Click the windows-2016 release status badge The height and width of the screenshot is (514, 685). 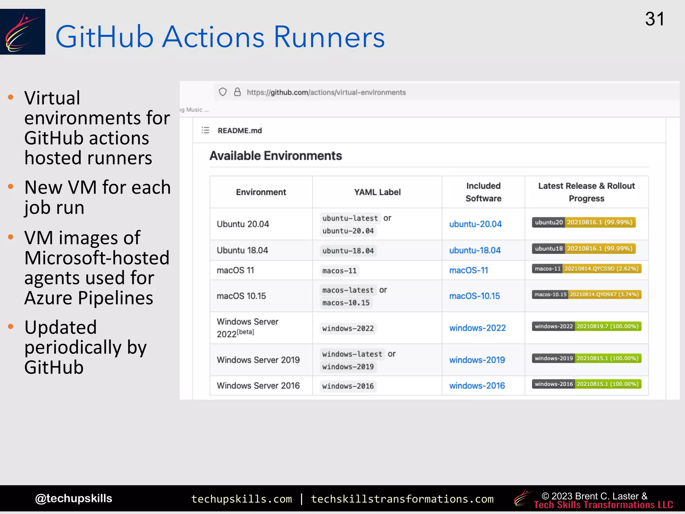point(586,384)
